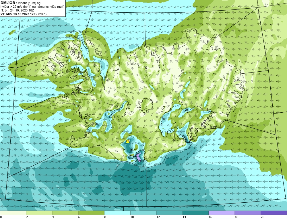Screen dimensions: 287x219
Task: Click the legend scale label 8
Action: [x=105, y=217]
